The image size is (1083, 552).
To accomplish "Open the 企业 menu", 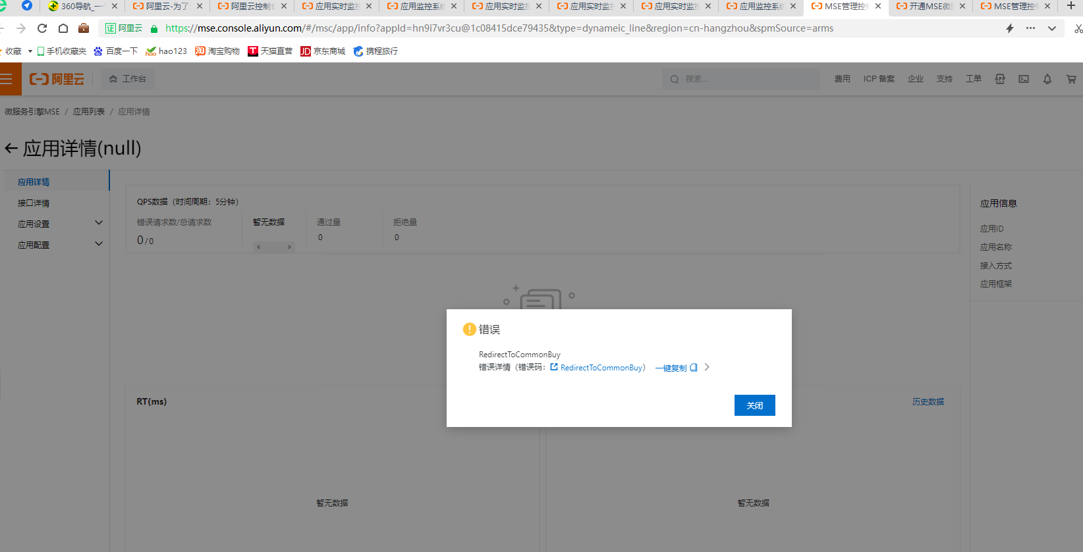I will (x=916, y=79).
